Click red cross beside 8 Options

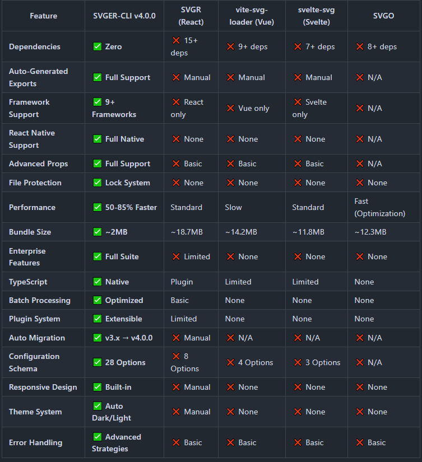[176, 356]
